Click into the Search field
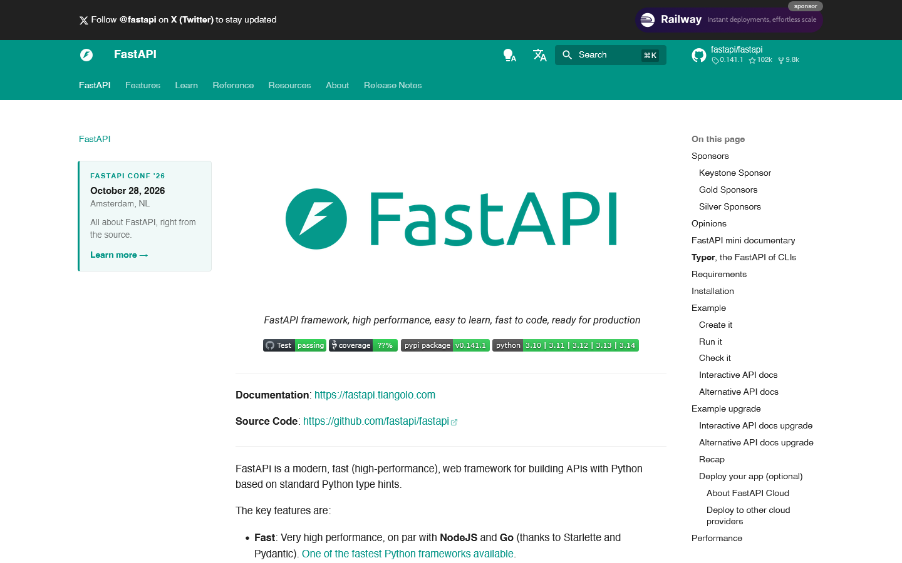The height and width of the screenshot is (563, 902). click(x=611, y=55)
